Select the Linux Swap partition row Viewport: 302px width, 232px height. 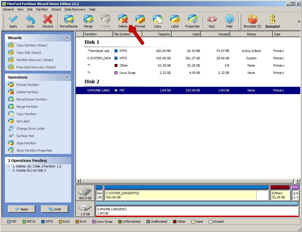(x=188, y=73)
